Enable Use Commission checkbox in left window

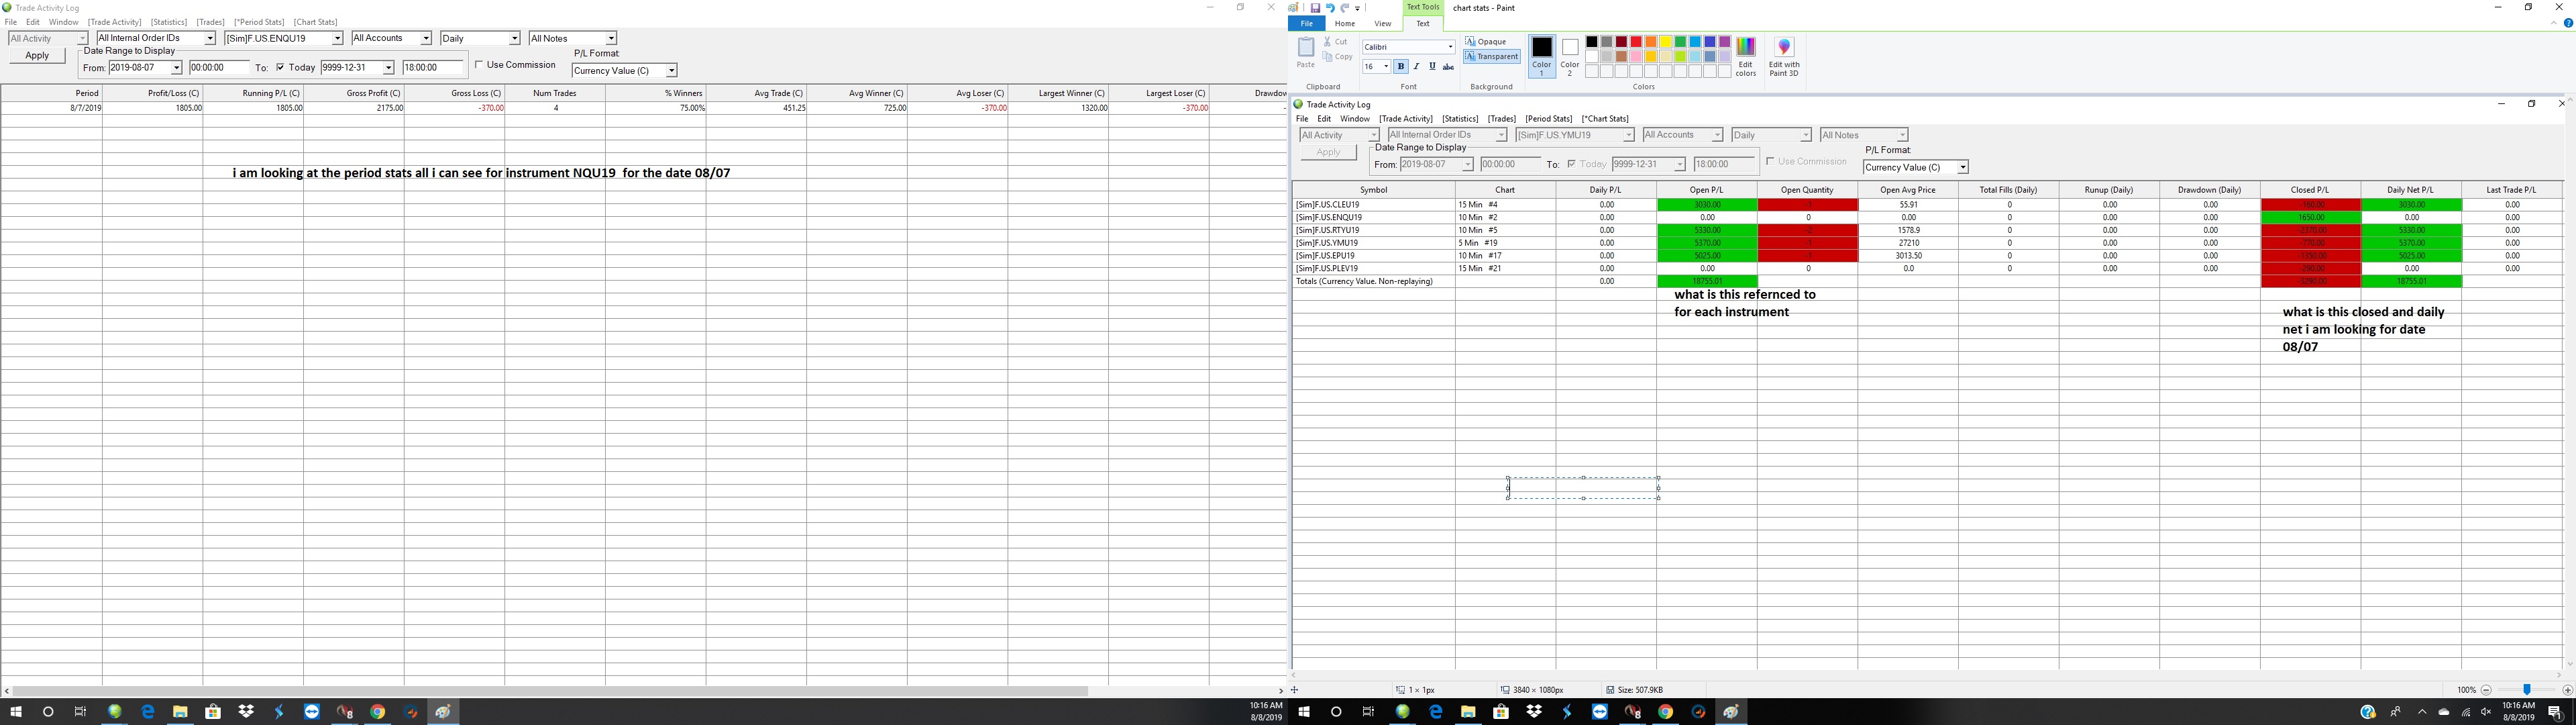(479, 65)
